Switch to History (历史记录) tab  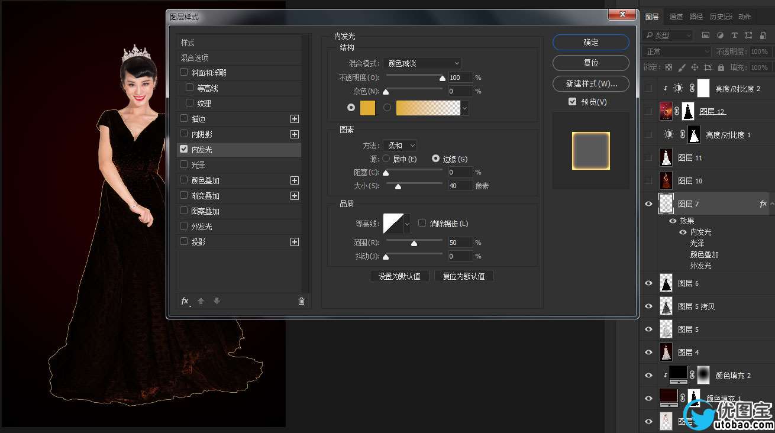pos(721,17)
